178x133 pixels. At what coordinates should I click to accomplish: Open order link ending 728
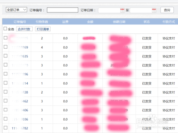coord(20,92)
